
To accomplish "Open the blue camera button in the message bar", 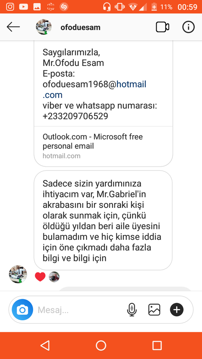I will click(22, 310).
